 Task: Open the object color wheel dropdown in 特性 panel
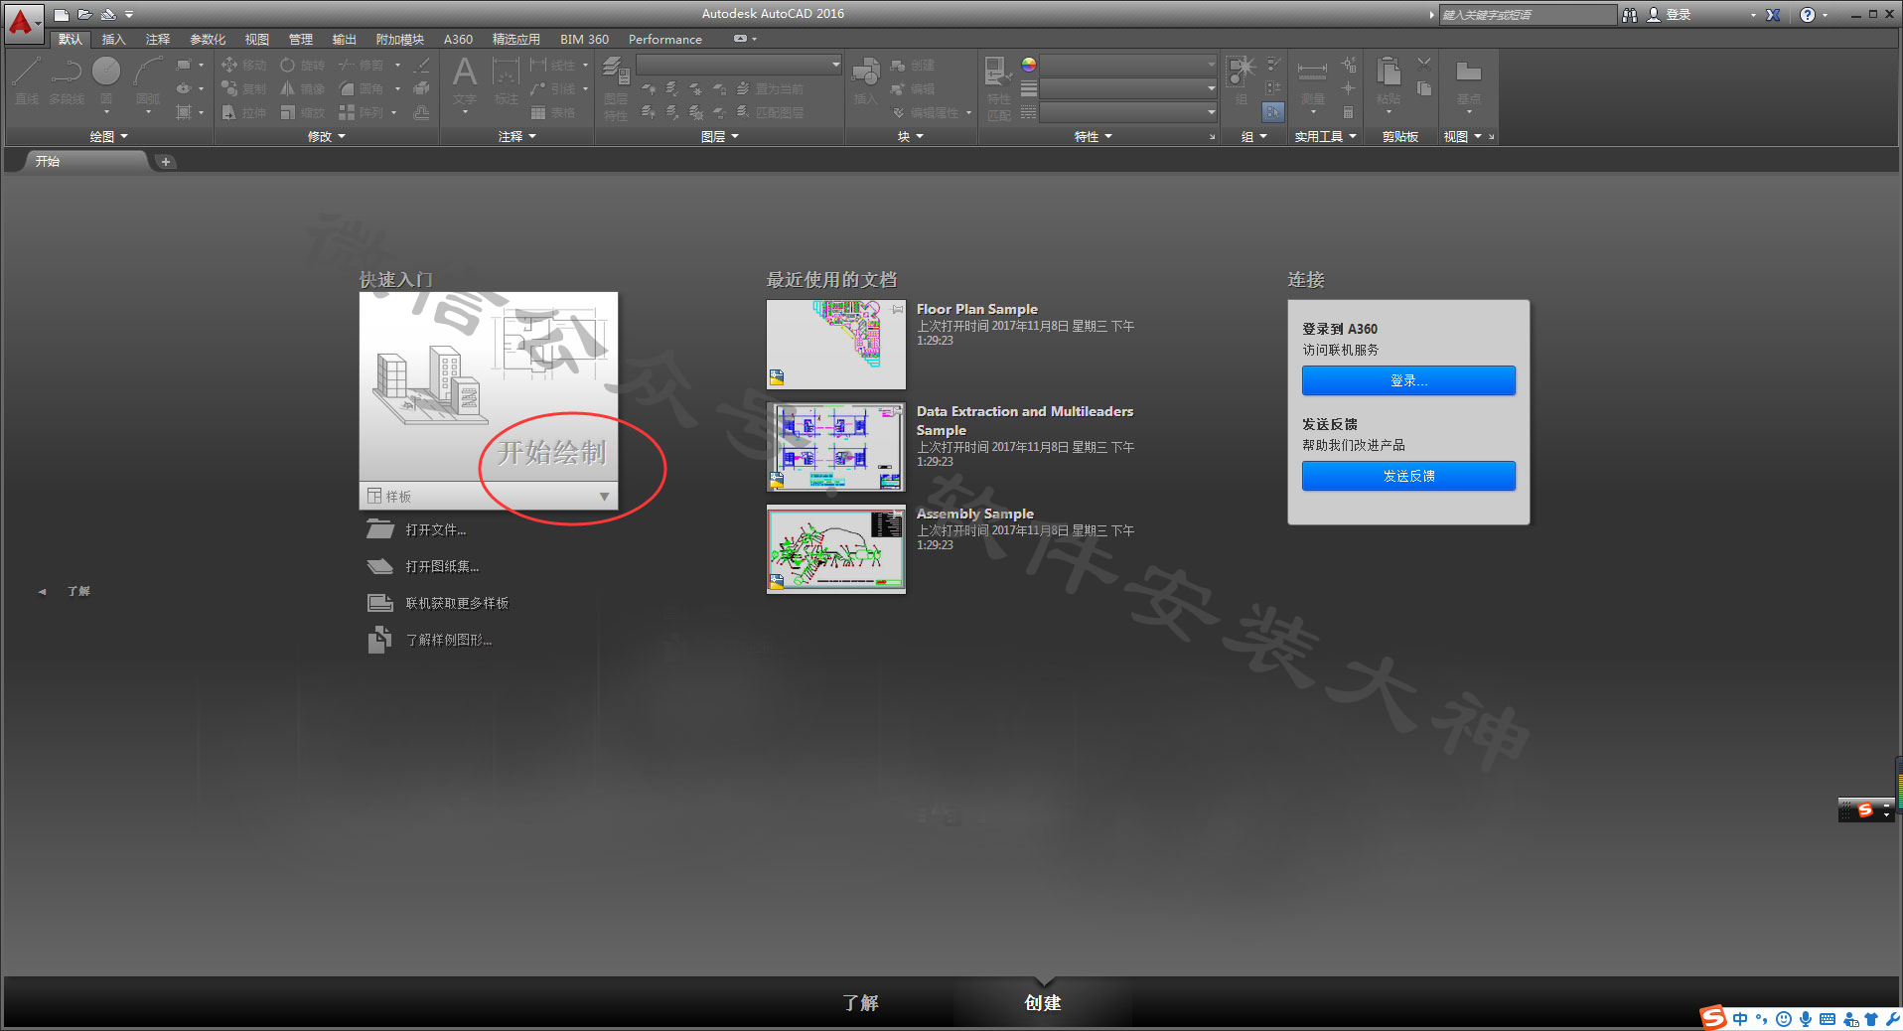click(x=1029, y=65)
